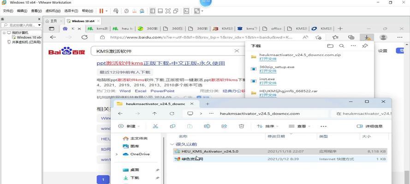This screenshot has width=410, height=184.
Task: Open the library search filter dropdown arrow
Action: (40, 25)
